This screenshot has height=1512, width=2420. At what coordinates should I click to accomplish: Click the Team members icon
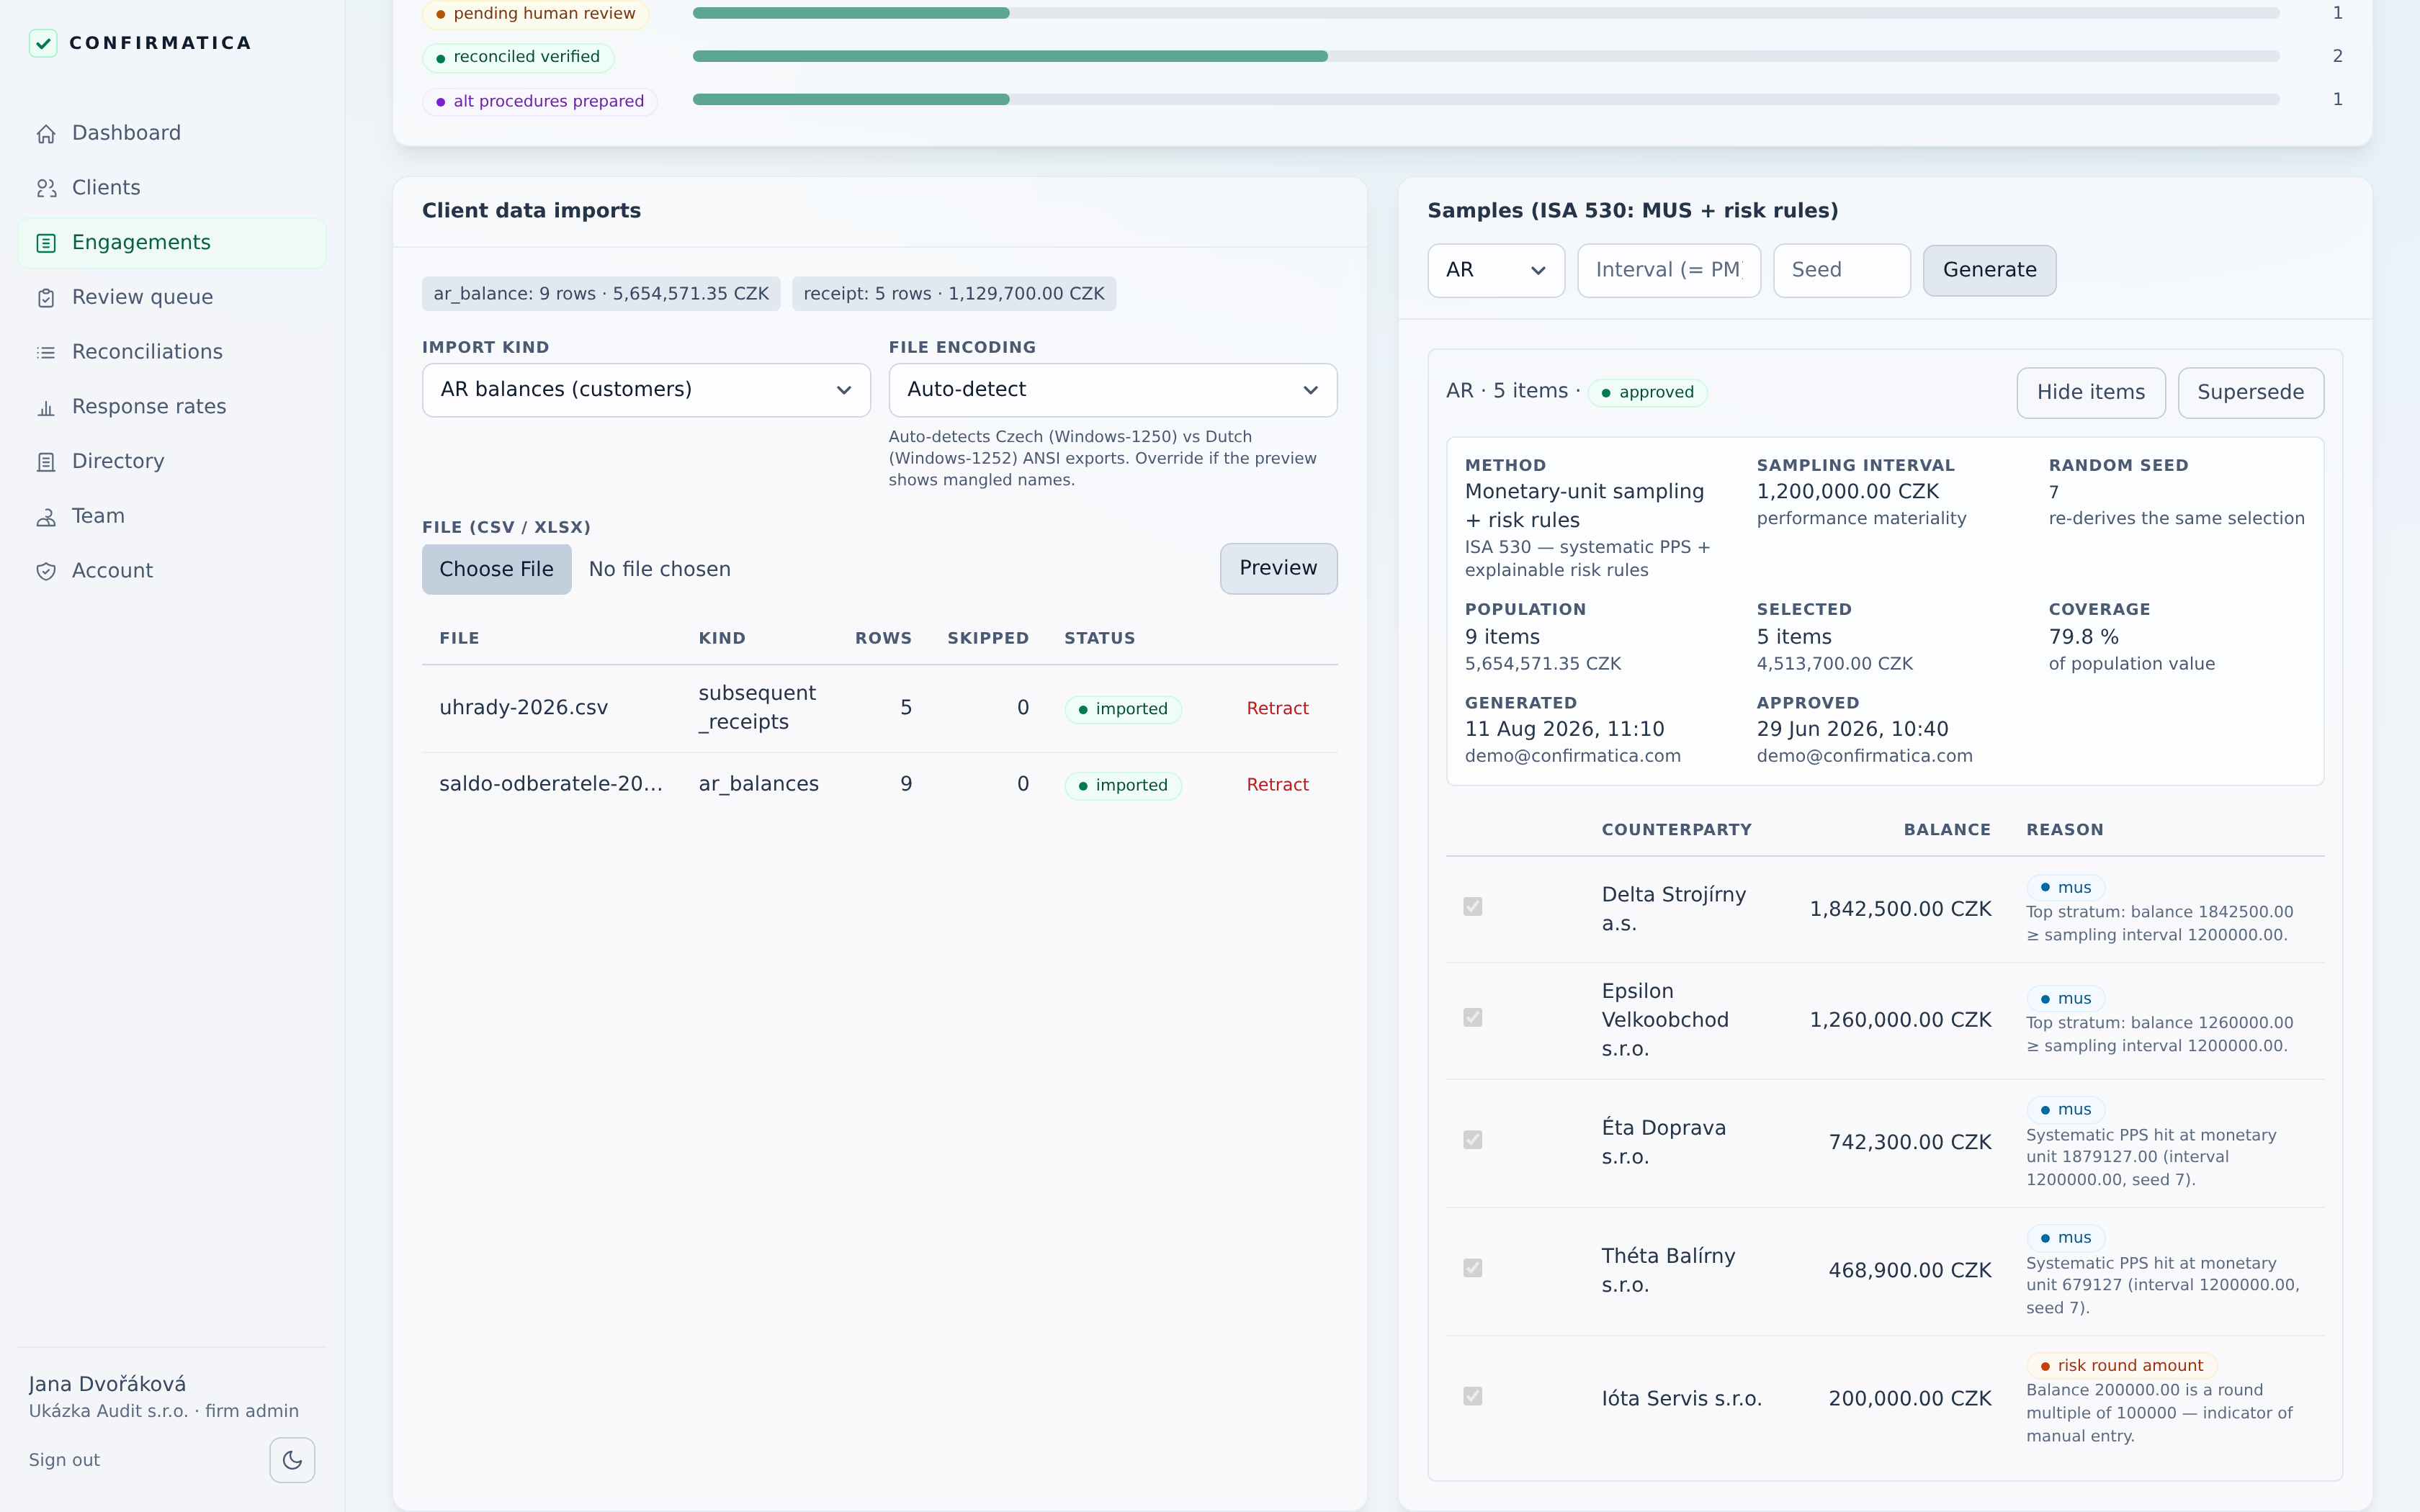pos(46,517)
